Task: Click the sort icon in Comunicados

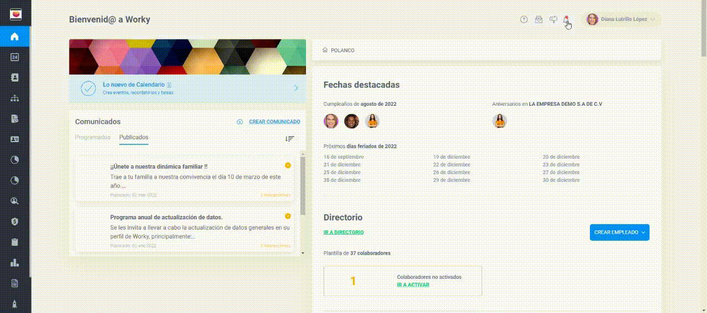Action: pyautogui.click(x=289, y=139)
